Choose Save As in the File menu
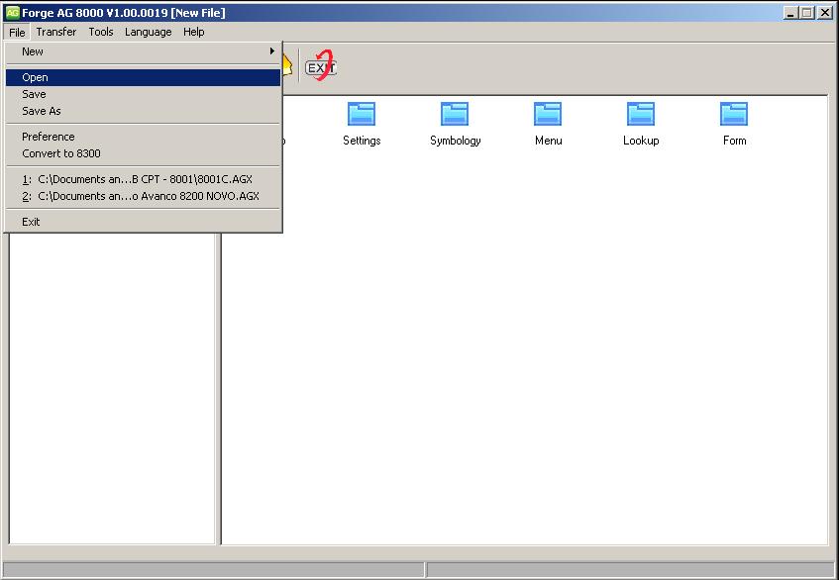The image size is (839, 580). [x=143, y=111]
